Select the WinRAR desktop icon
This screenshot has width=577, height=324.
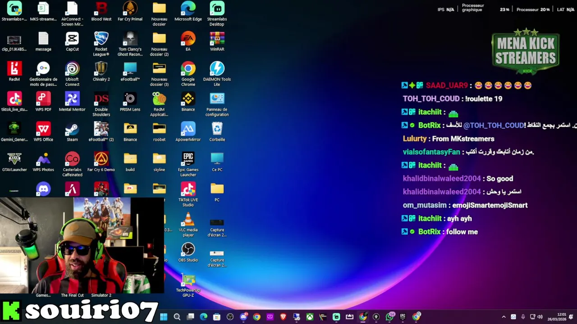[x=217, y=42]
